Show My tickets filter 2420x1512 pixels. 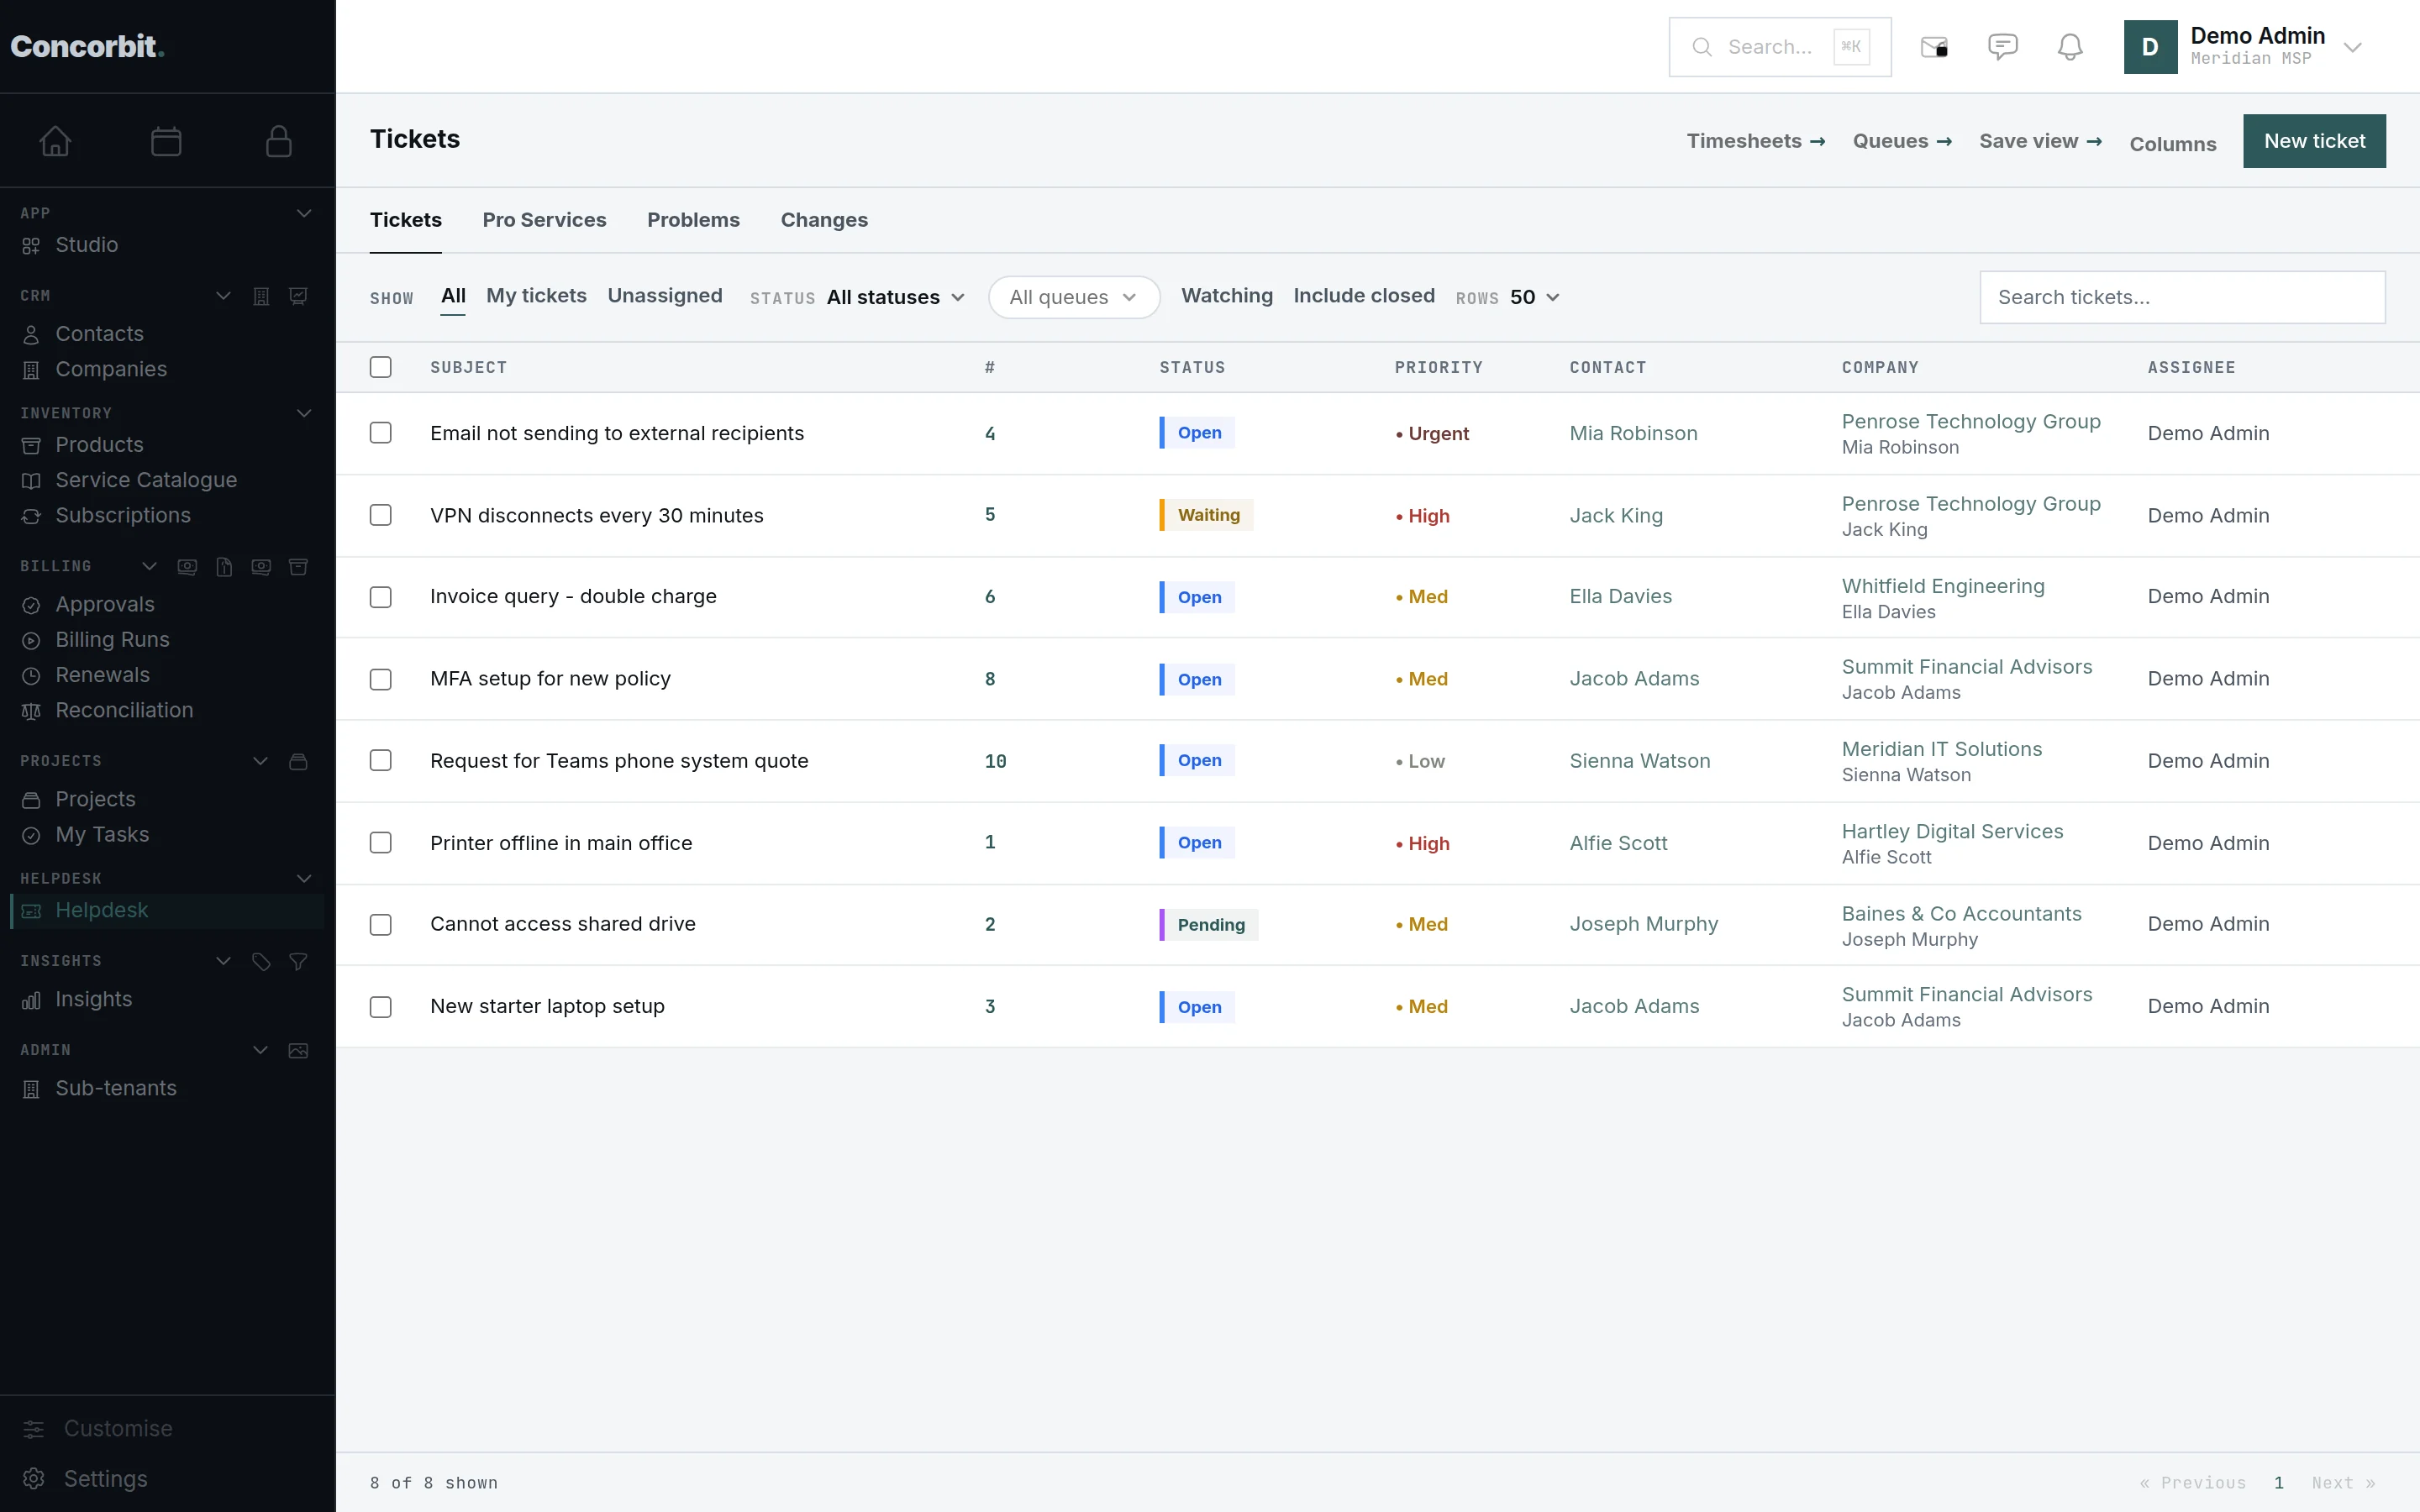click(536, 296)
